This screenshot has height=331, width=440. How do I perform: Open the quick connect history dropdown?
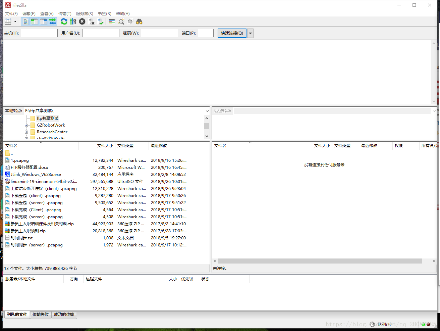click(250, 33)
